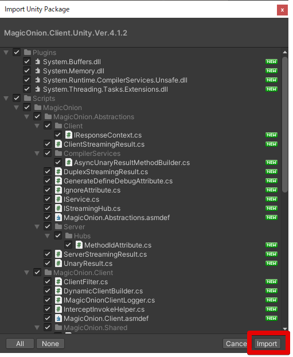
Task: Select the MagicOnion.Shared folder label
Action: click(x=95, y=328)
